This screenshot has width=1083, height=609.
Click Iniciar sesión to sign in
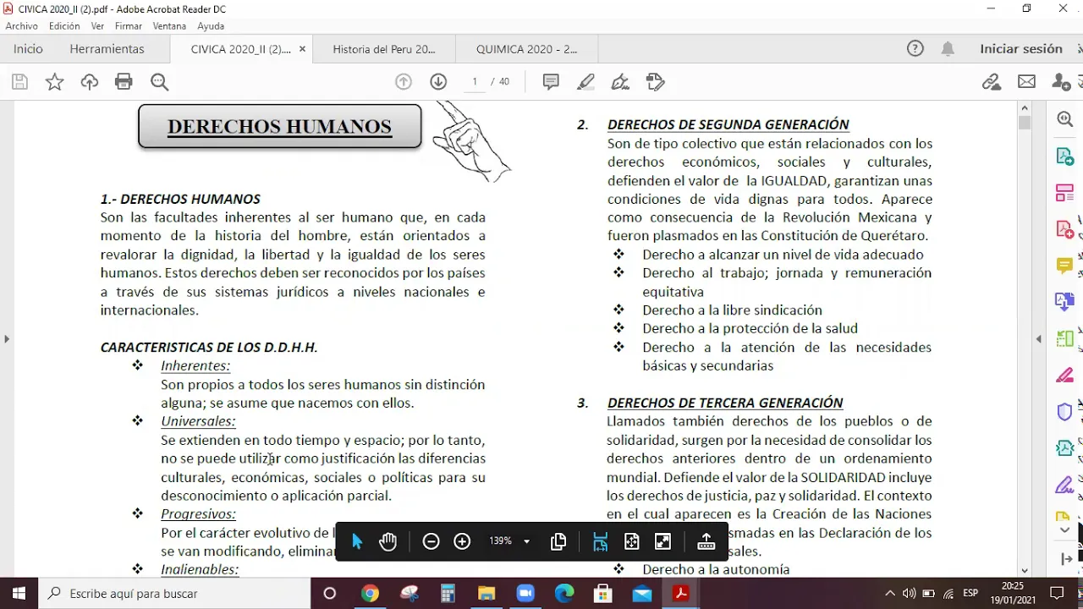tap(1021, 49)
